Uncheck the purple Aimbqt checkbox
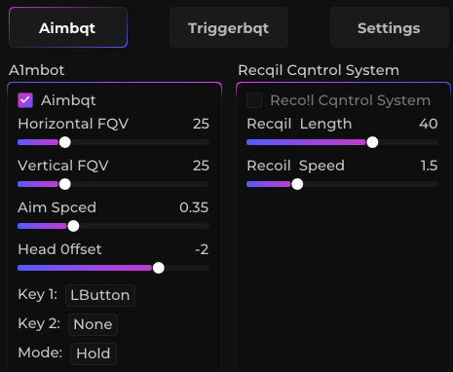453x372 pixels. click(25, 100)
